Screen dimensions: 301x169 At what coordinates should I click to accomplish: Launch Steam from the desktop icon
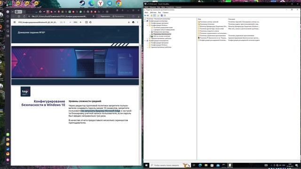(x=82, y=3)
